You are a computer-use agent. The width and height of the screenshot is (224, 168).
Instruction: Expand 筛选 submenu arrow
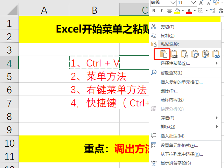[x=217, y=118]
